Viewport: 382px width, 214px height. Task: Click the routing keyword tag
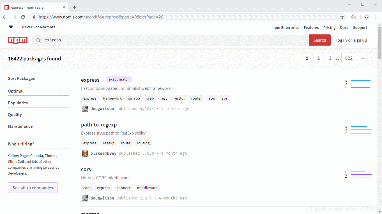click(x=143, y=143)
